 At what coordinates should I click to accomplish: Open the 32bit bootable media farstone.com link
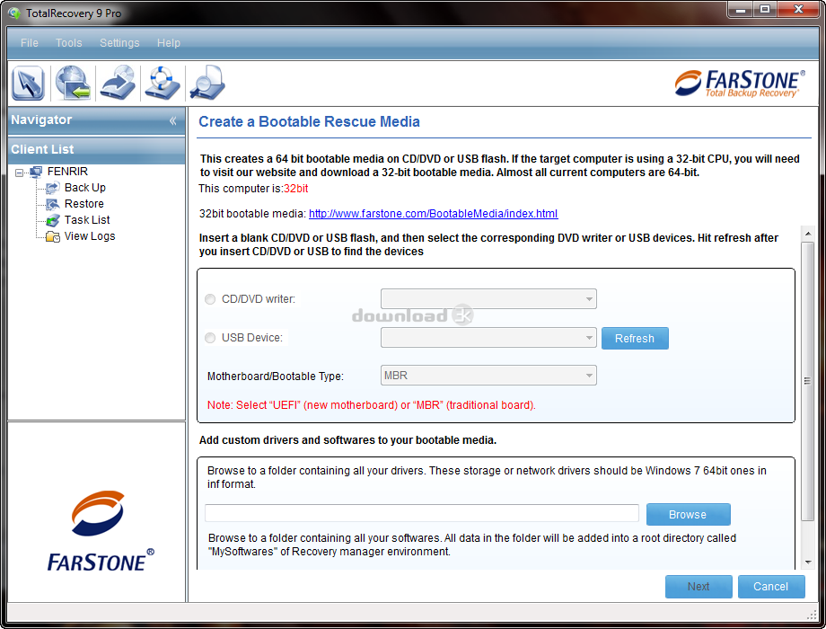point(433,214)
